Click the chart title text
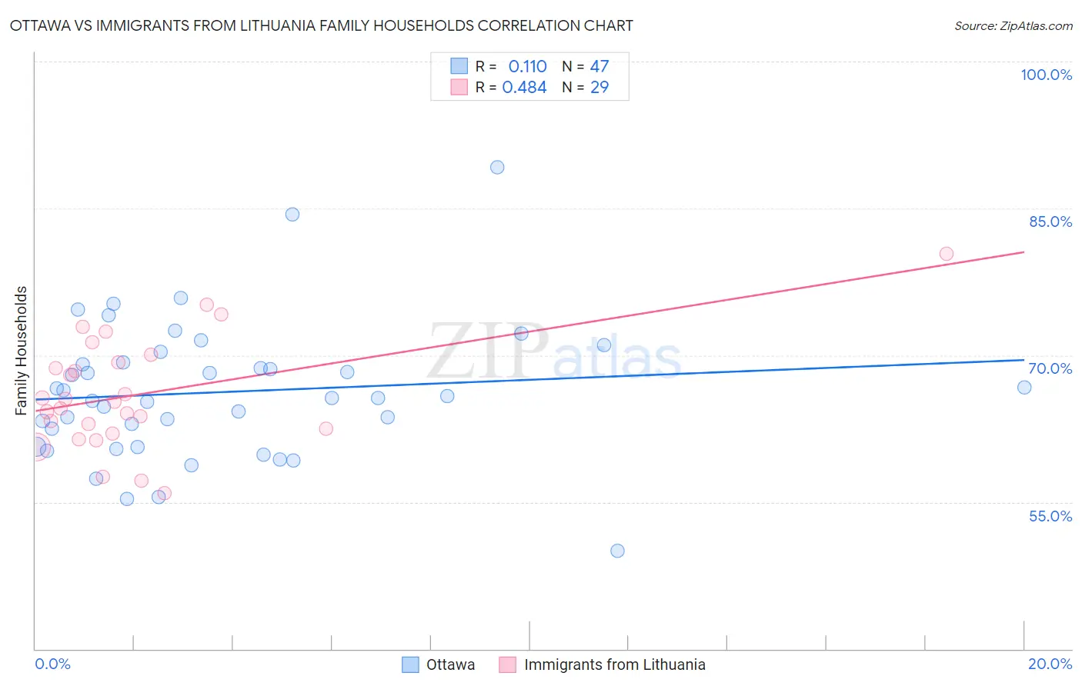Screen dimensions: 1082x686 tap(322, 25)
